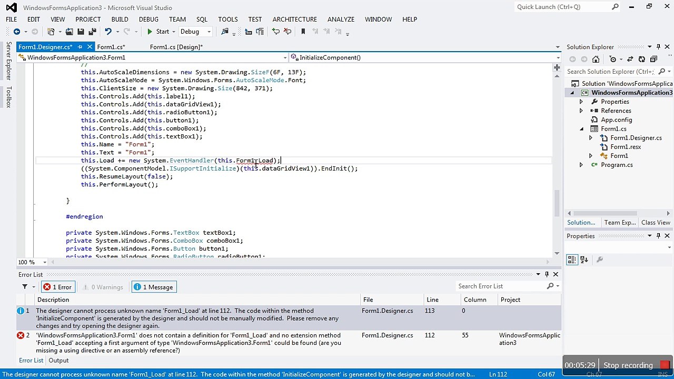Select Form1.resx in Solution Explorer
This screenshot has height=379, width=674.
625,147
